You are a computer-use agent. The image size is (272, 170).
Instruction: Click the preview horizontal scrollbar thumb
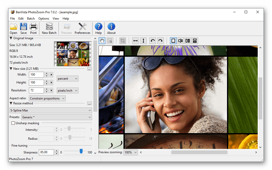pyautogui.click(x=199, y=152)
